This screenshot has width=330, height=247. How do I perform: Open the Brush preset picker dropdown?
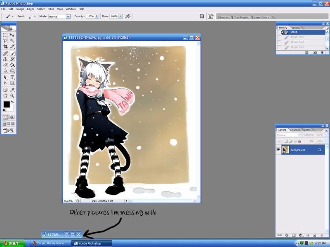(x=35, y=16)
